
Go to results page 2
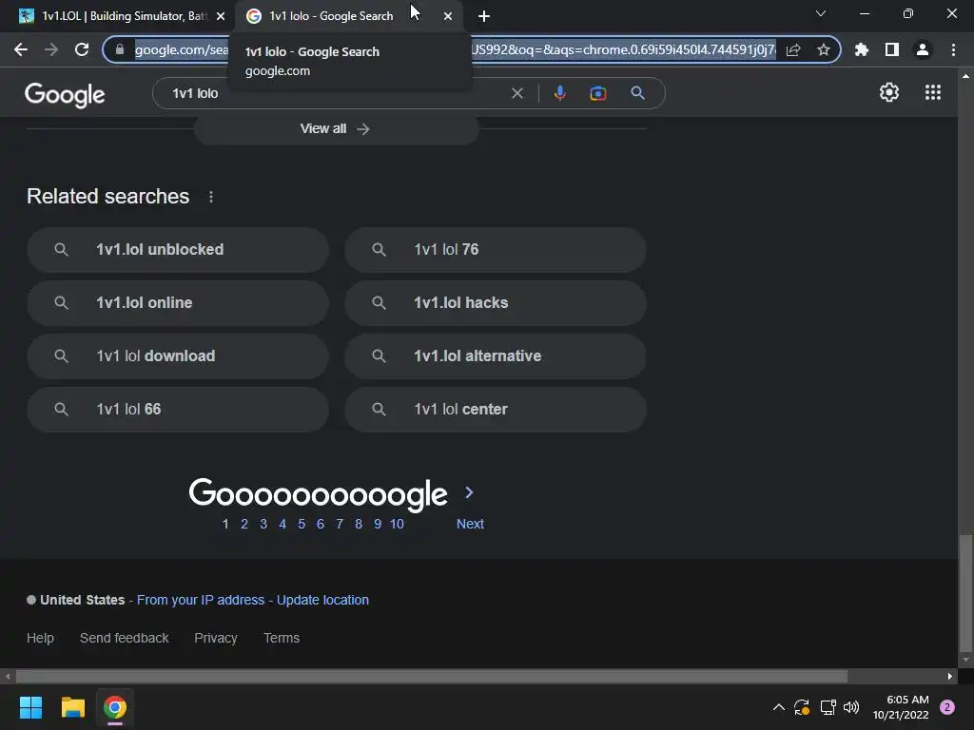[244, 524]
